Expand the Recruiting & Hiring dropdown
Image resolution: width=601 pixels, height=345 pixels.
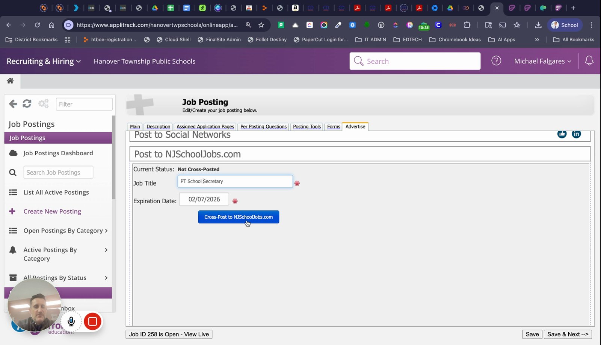point(44,61)
